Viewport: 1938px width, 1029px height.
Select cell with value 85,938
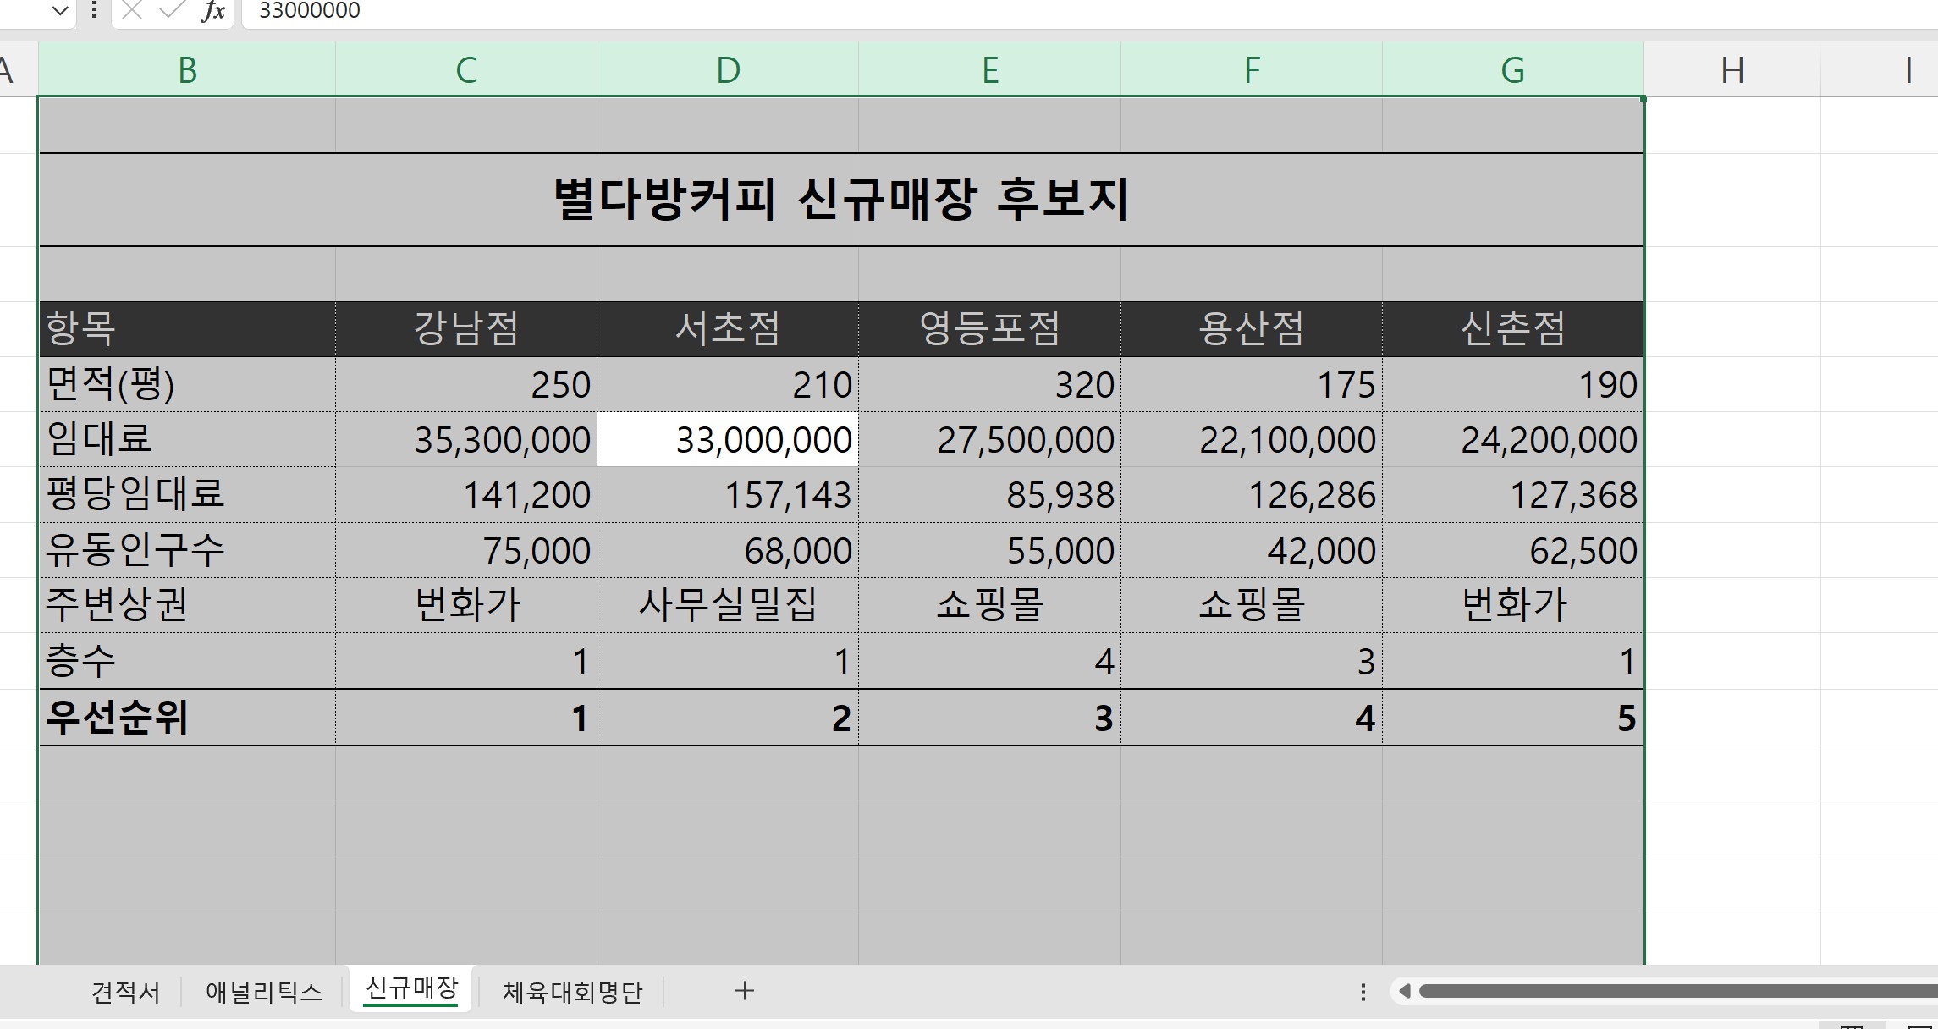click(990, 494)
